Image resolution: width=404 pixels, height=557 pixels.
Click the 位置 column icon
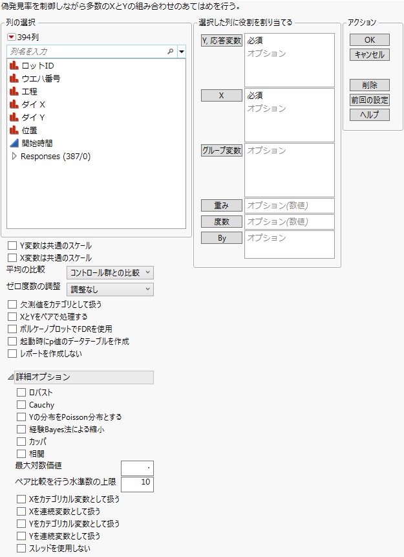14,131
